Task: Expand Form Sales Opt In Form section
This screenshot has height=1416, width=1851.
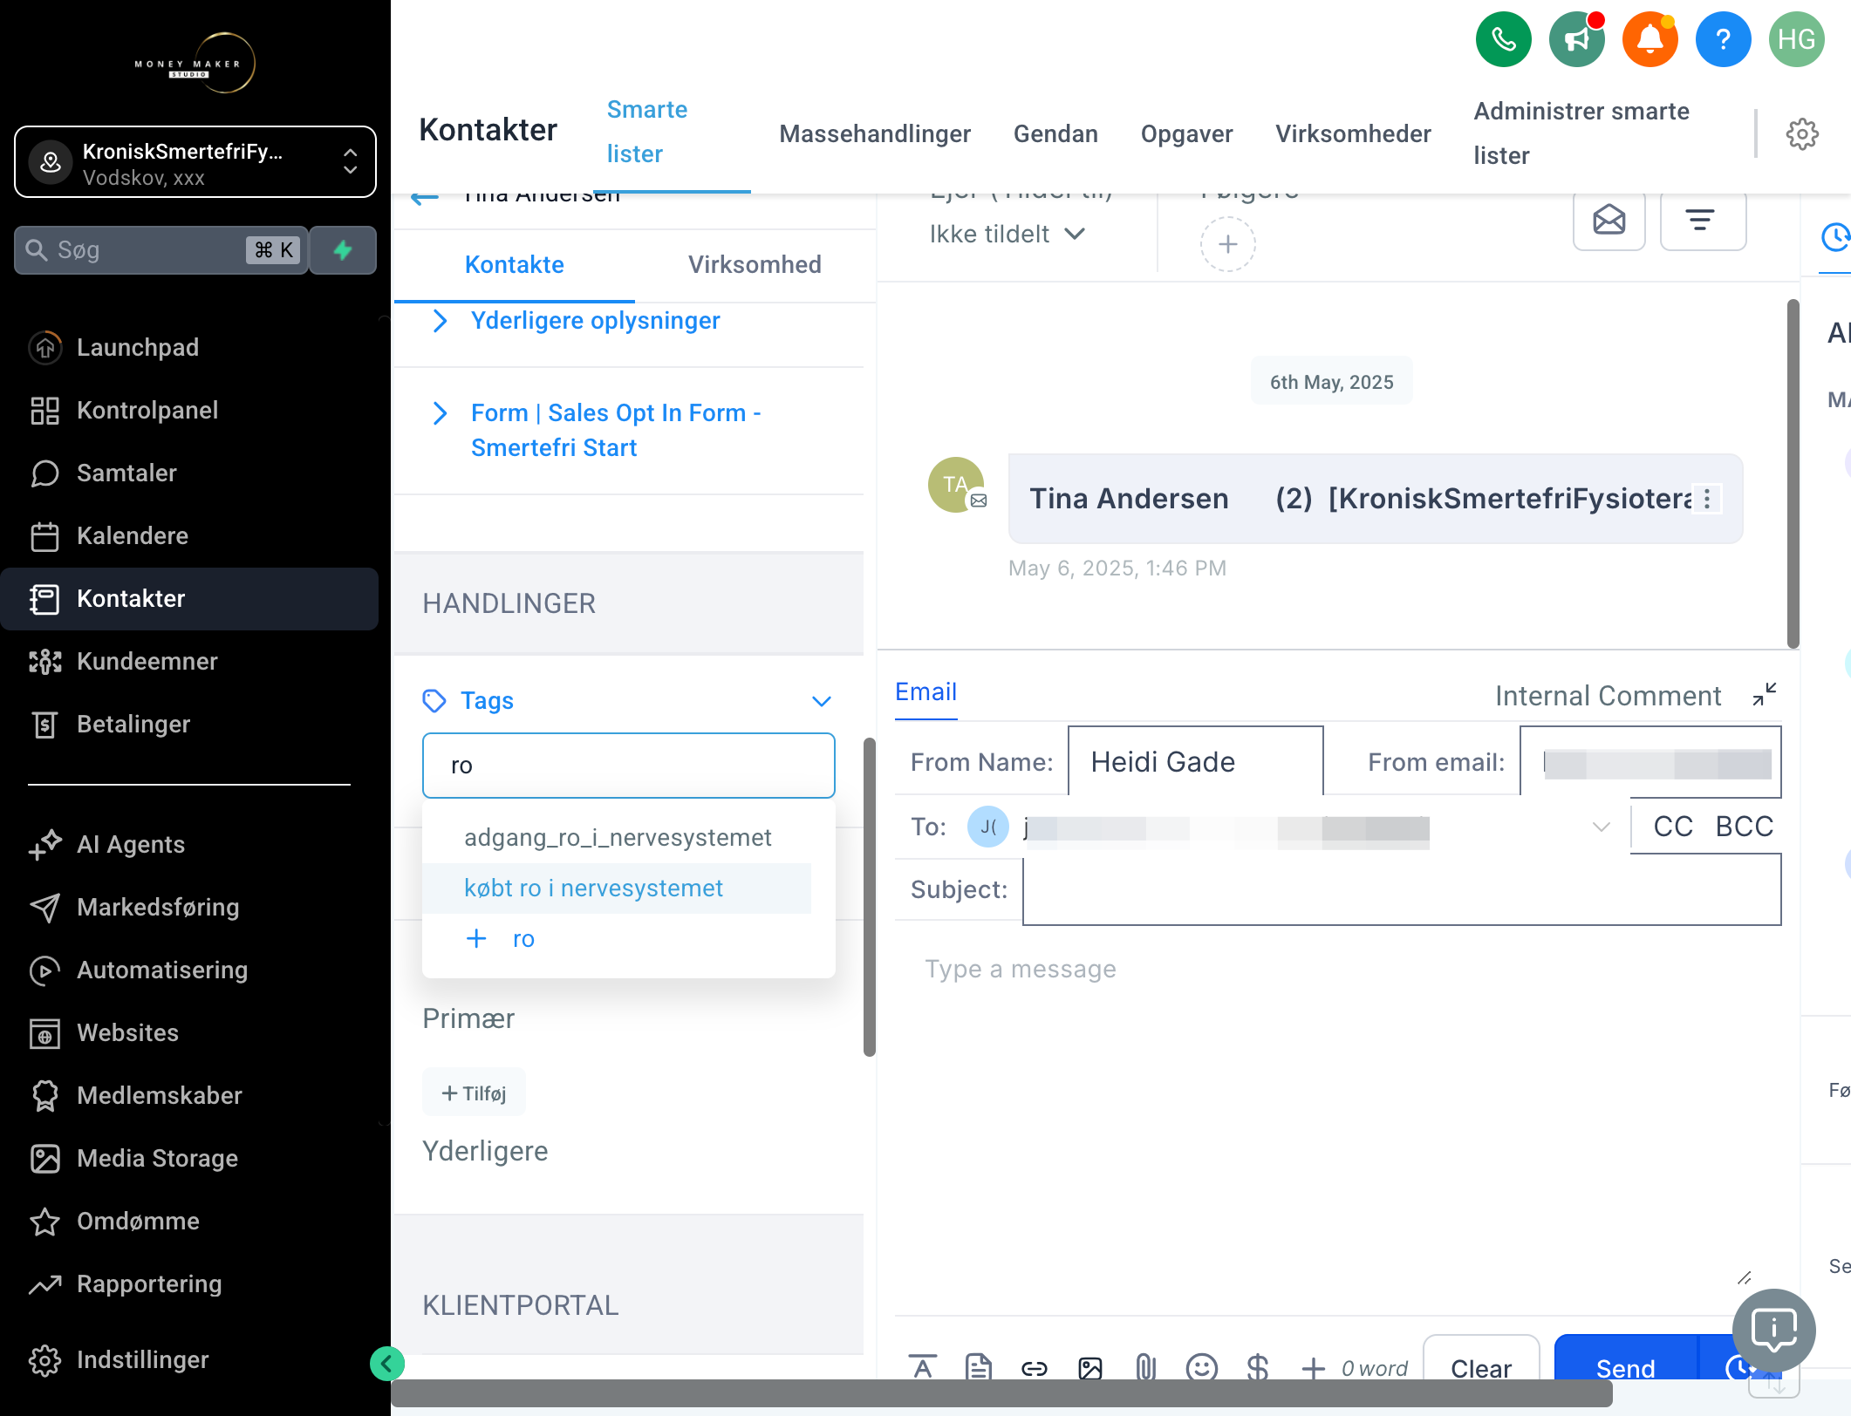Action: [x=615, y=430]
